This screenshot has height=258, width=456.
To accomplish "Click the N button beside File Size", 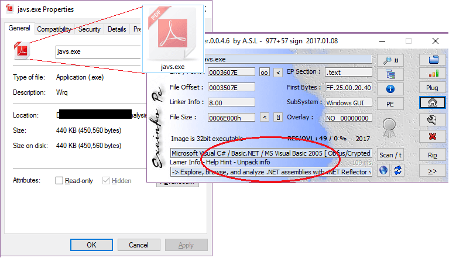I will point(278,118).
